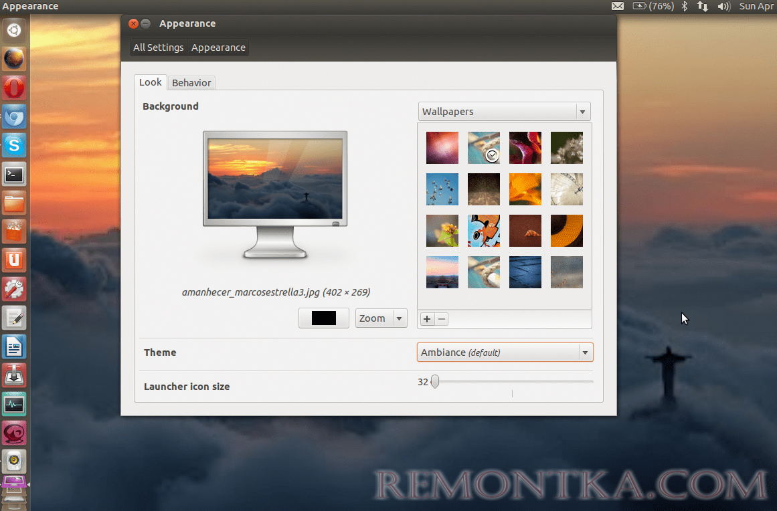This screenshot has height=511, width=777.
Task: Select the orange ring on black wallpaper
Action: click(x=566, y=231)
